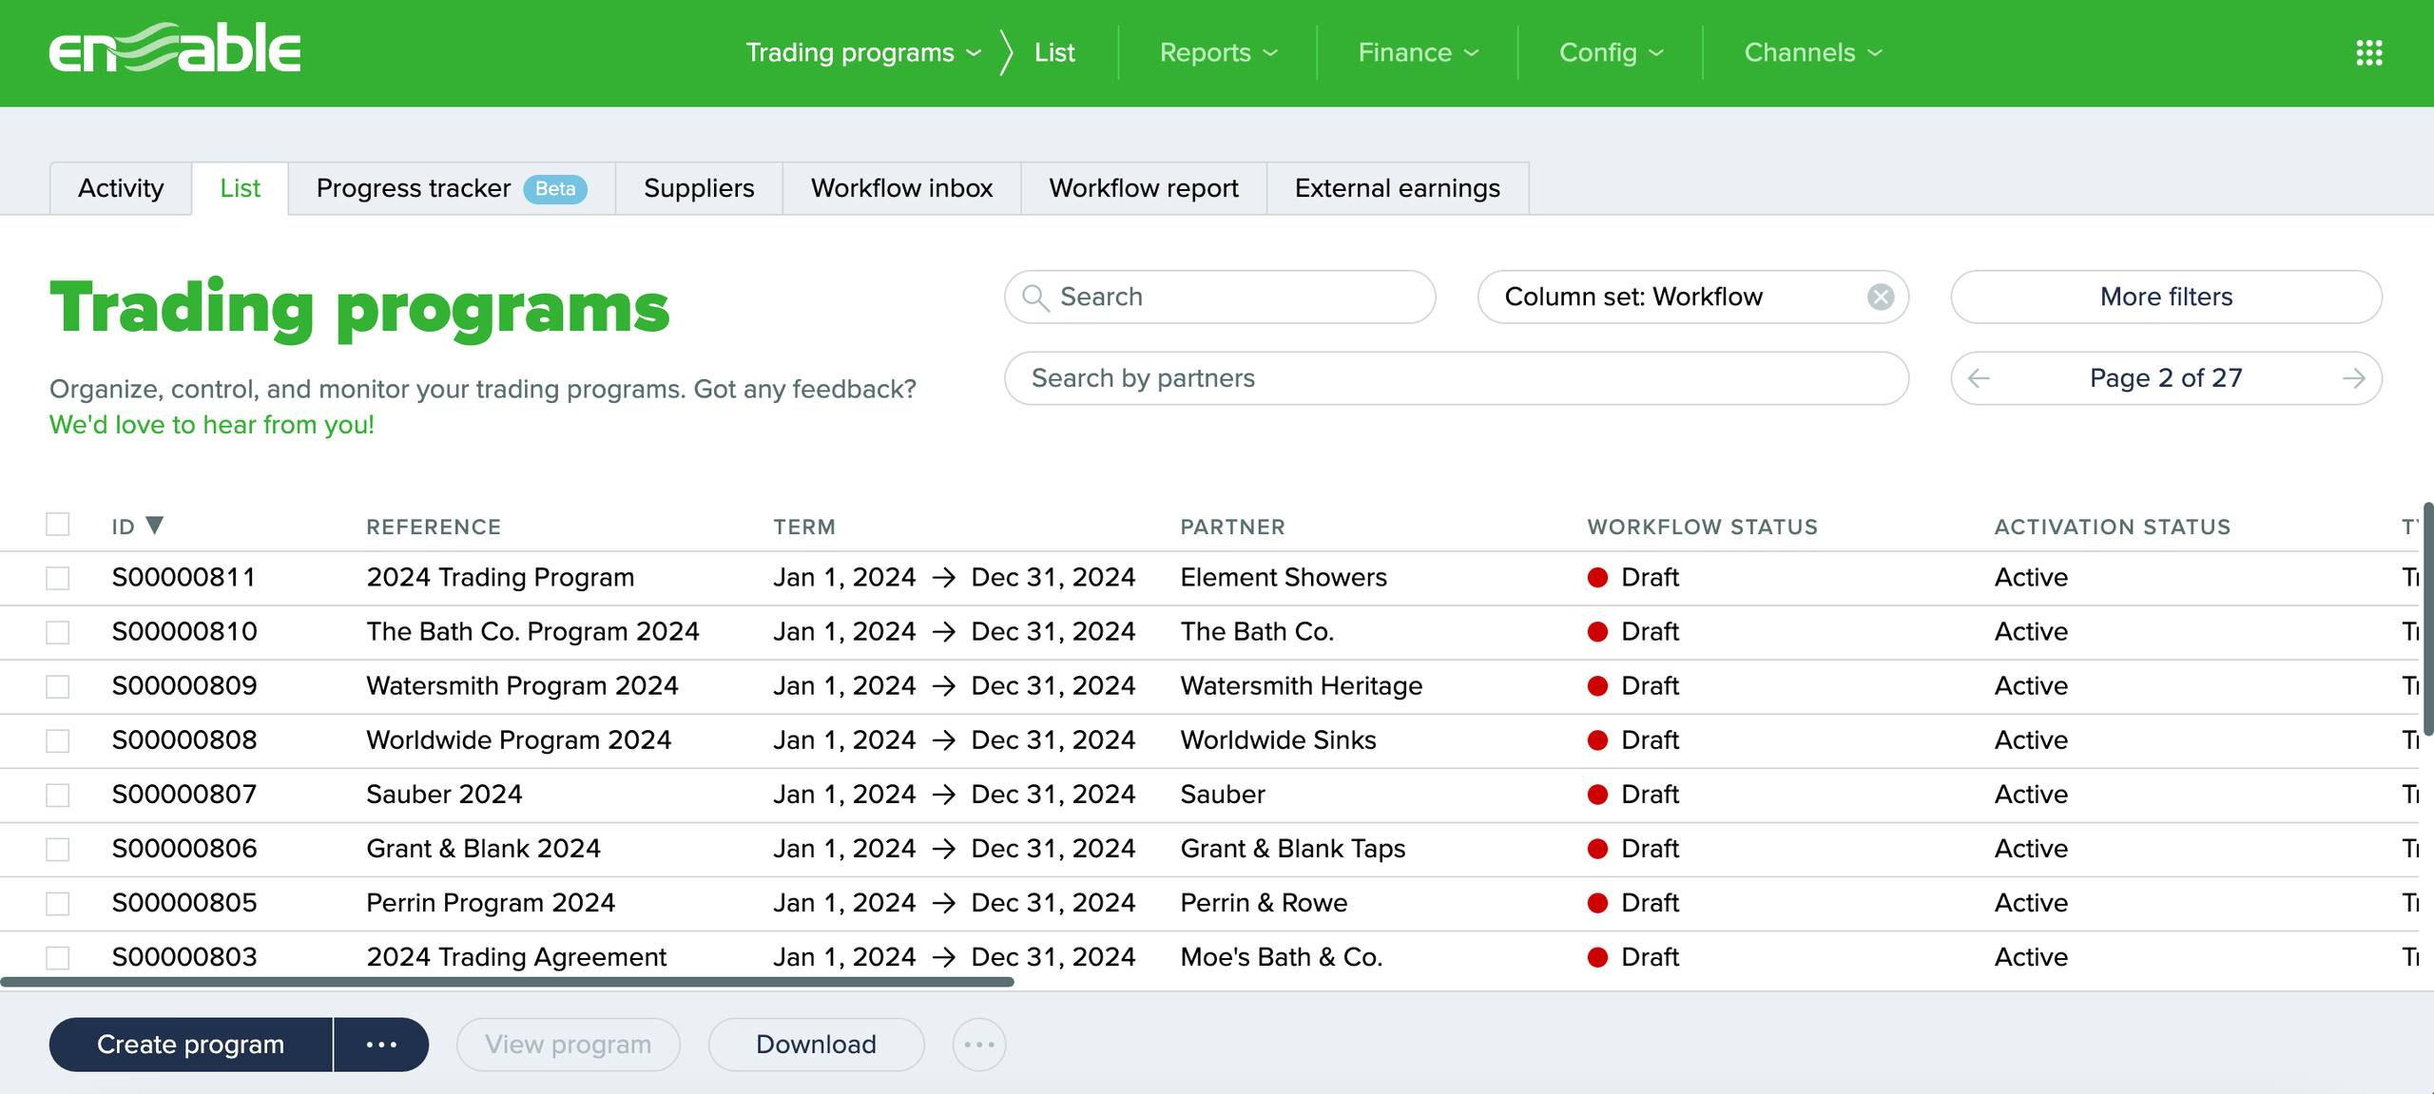Clear the Column set Workflow filter
2434x1094 pixels.
point(1880,297)
